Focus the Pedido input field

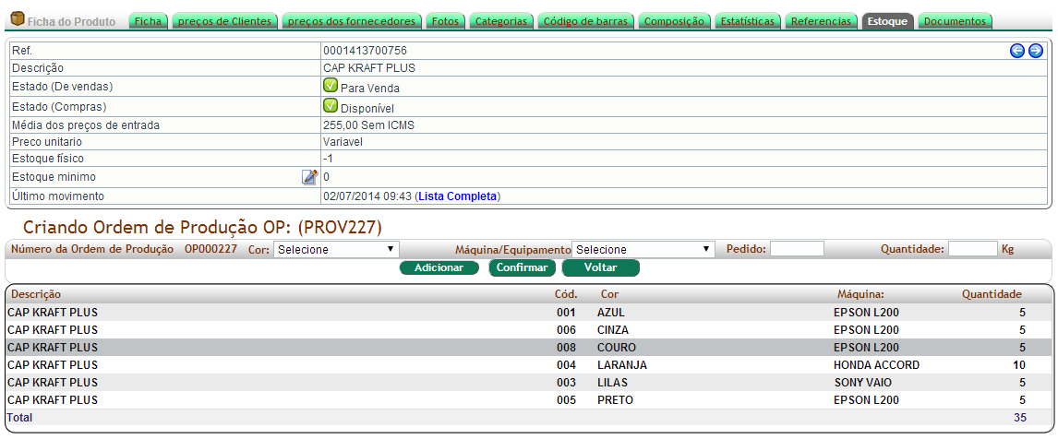coord(797,249)
